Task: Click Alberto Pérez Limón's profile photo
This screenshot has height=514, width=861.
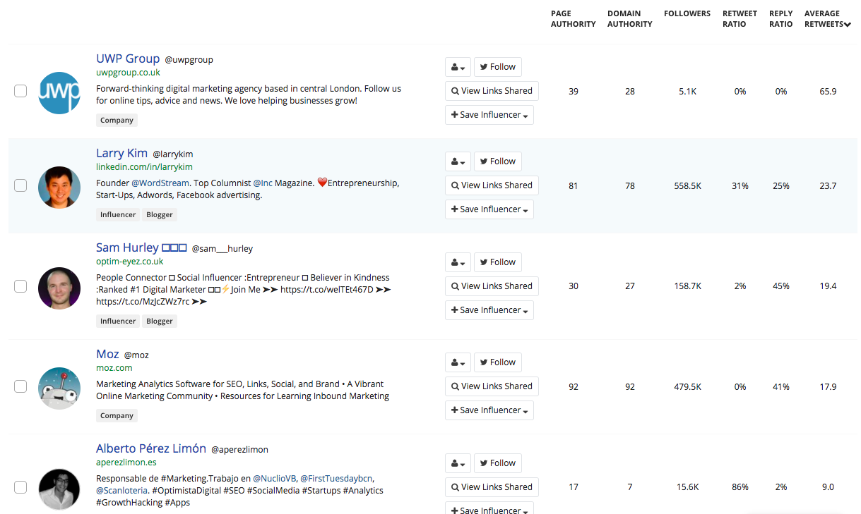Action: tap(59, 489)
